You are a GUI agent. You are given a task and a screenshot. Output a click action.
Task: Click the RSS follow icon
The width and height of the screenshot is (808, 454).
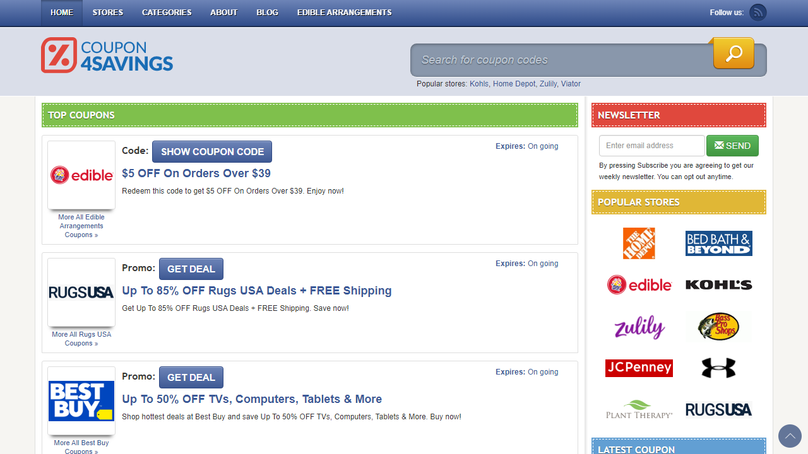click(x=757, y=12)
